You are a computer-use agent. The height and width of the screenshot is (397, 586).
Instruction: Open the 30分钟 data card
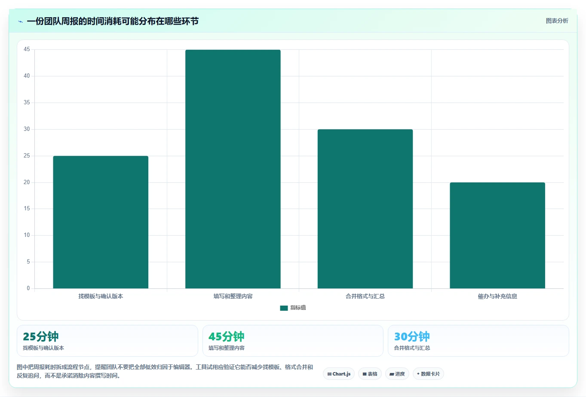pos(479,341)
